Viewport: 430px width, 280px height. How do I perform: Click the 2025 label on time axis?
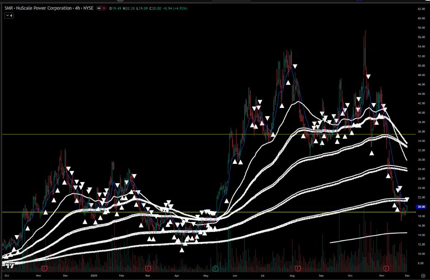(94, 276)
